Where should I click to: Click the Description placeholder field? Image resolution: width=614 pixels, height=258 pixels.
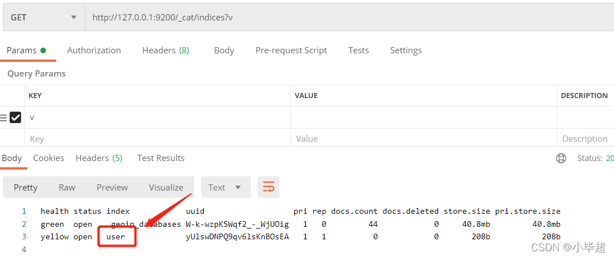(x=585, y=138)
